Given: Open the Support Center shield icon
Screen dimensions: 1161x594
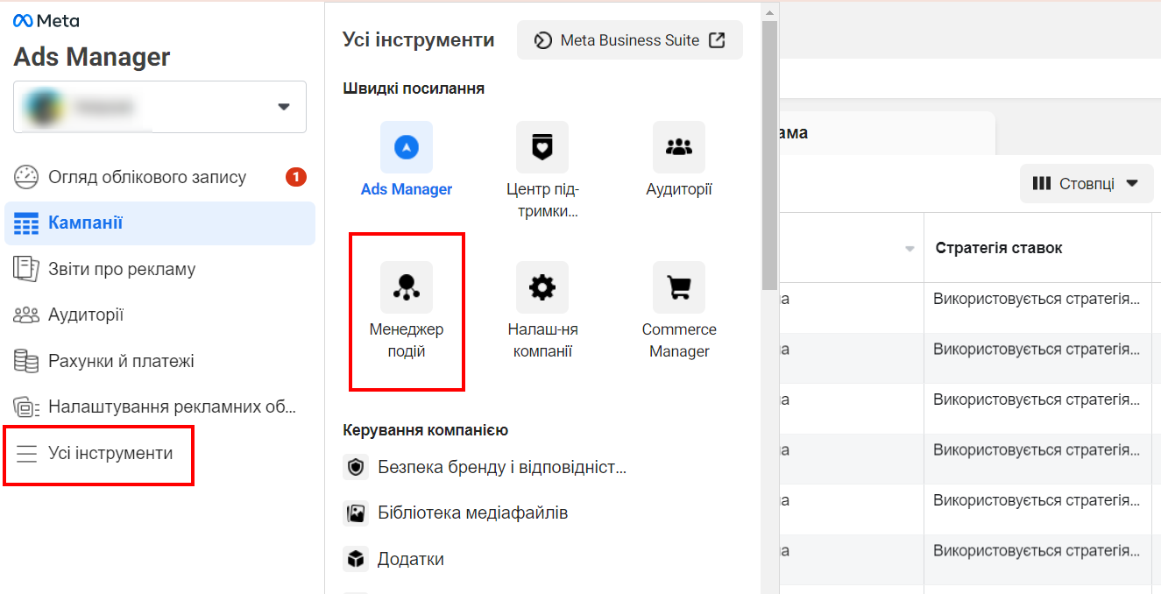Looking at the screenshot, I should pyautogui.click(x=542, y=146).
